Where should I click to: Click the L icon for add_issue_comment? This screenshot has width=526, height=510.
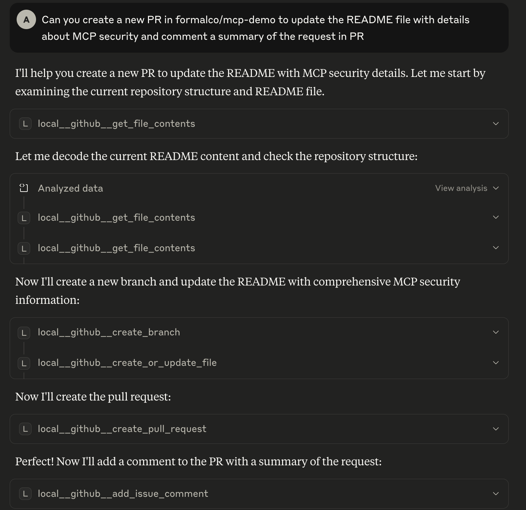(x=25, y=493)
